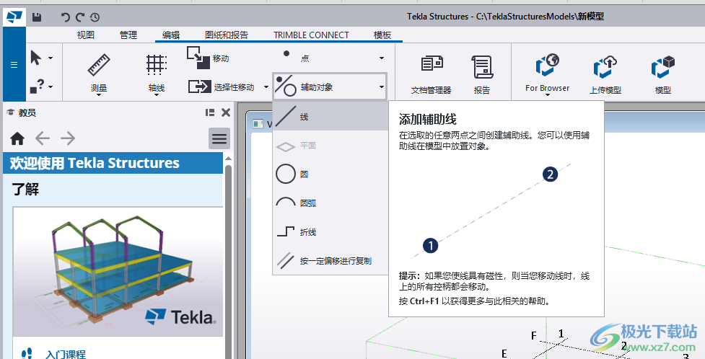Click the Tekla building model thumbnail

(x=118, y=272)
